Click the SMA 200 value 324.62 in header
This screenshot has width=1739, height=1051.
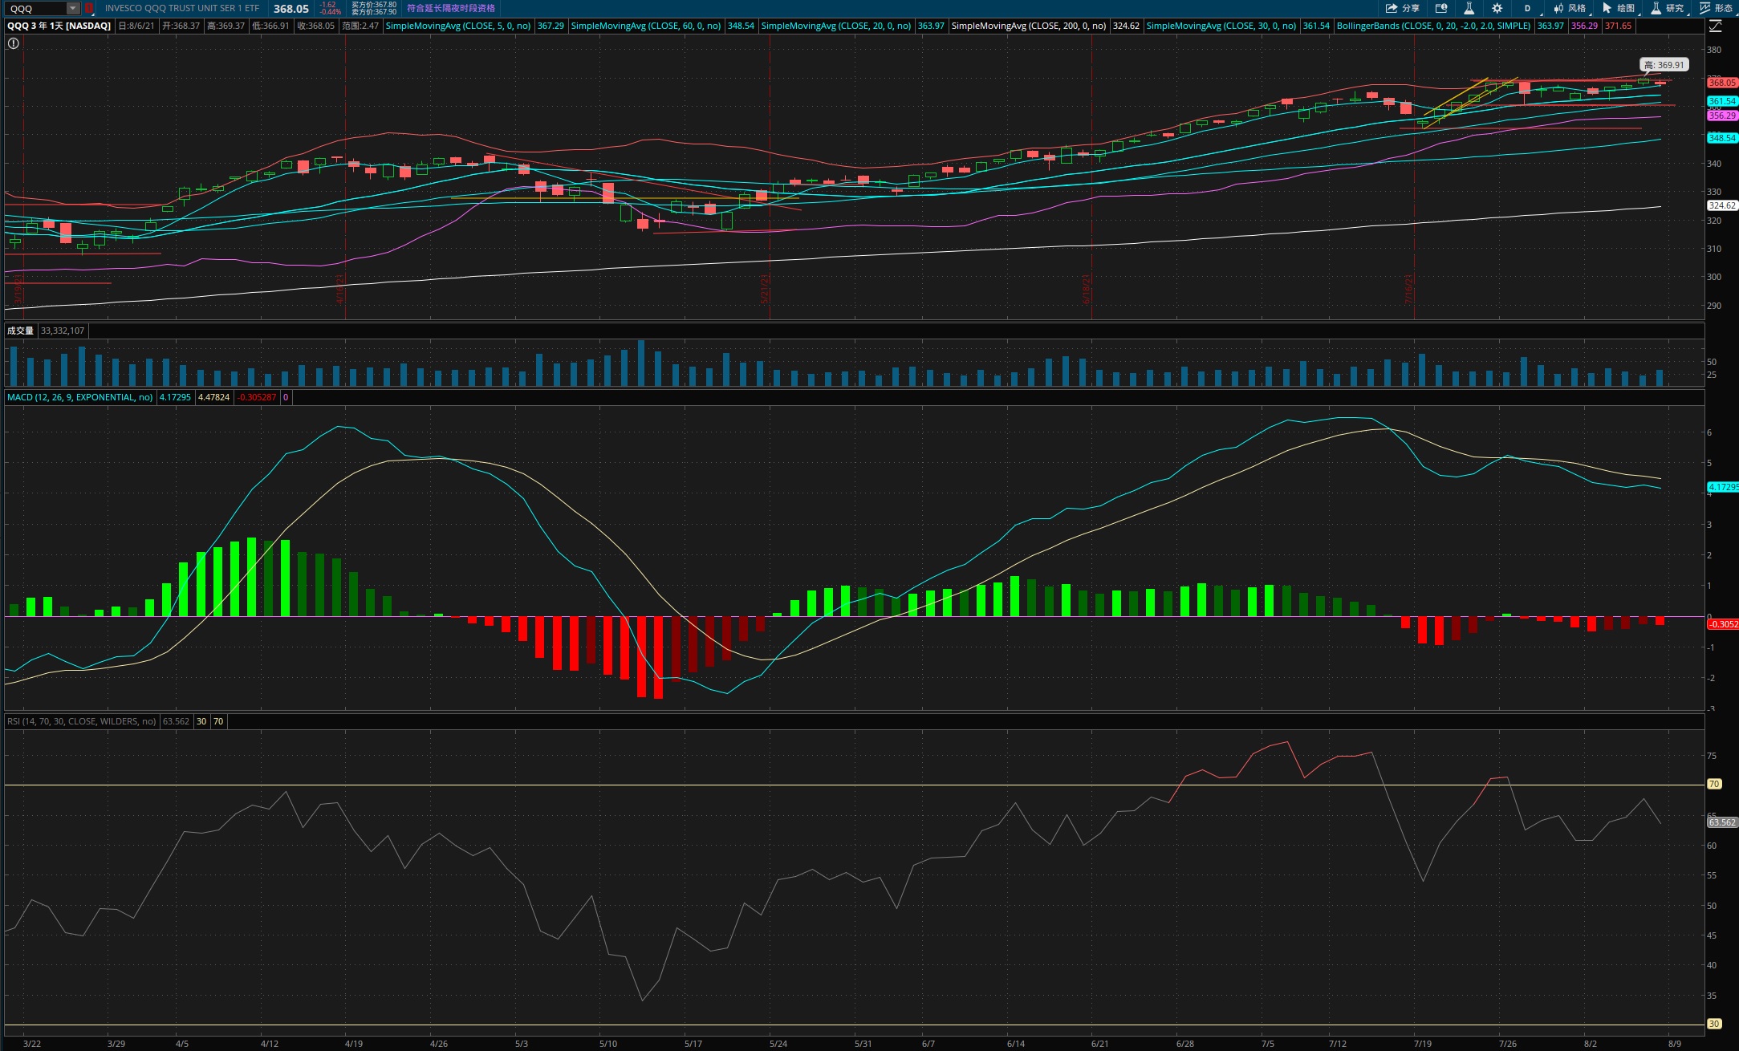click(x=1126, y=26)
